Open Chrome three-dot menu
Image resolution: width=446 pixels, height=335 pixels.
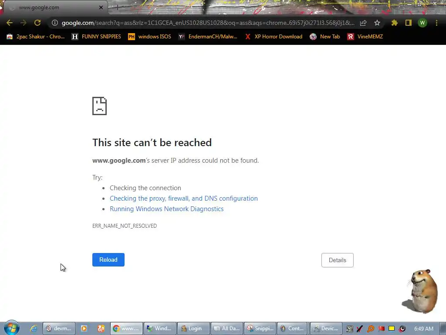(x=436, y=23)
